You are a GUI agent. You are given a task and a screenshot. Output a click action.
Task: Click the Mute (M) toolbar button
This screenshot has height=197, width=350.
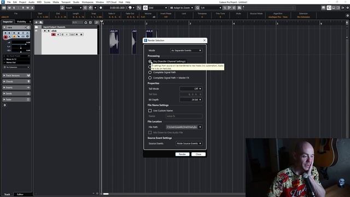click(9, 8)
